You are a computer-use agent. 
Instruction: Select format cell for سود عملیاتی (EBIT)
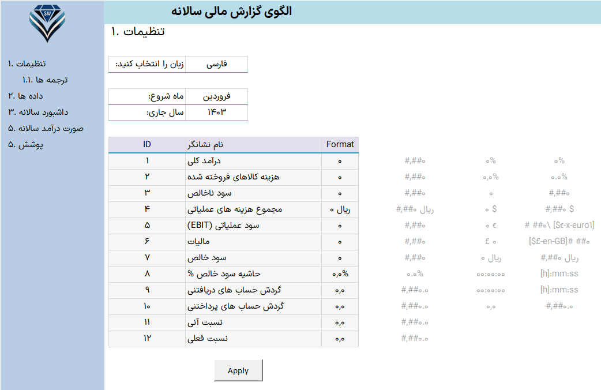coord(340,226)
